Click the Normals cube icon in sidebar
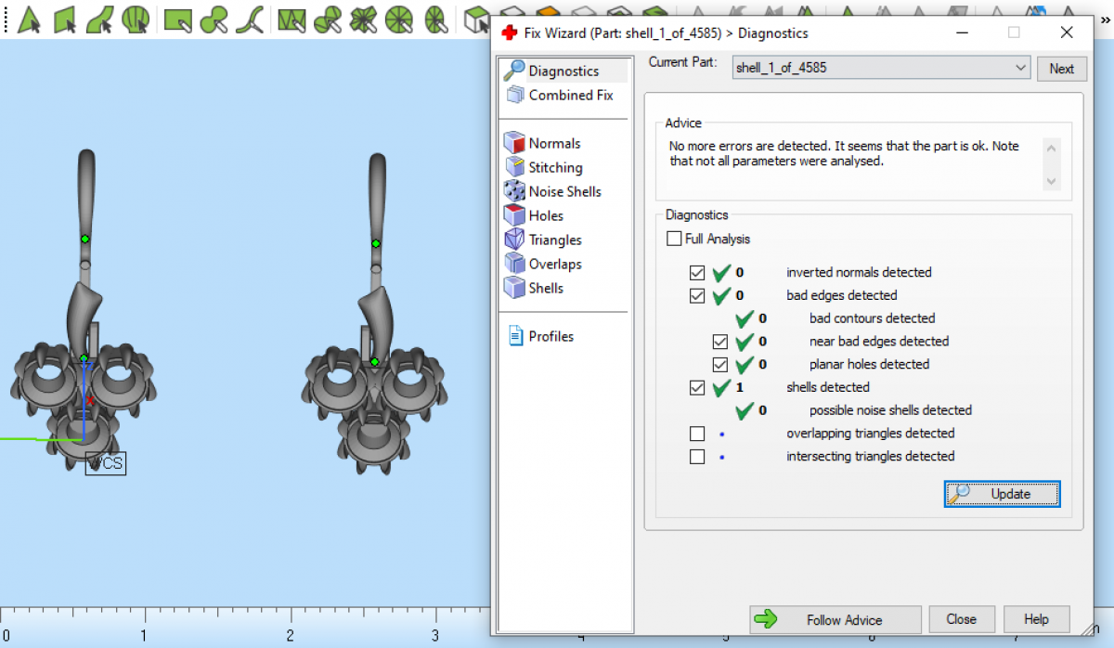 pos(514,144)
